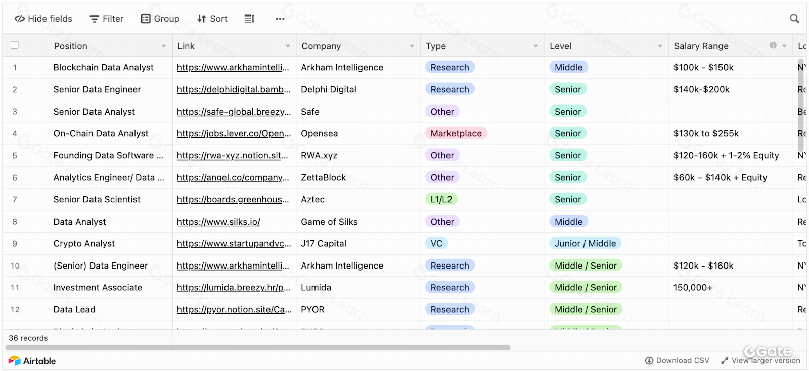Expand the Company column dropdown arrow
The image size is (809, 371).
tap(412, 46)
